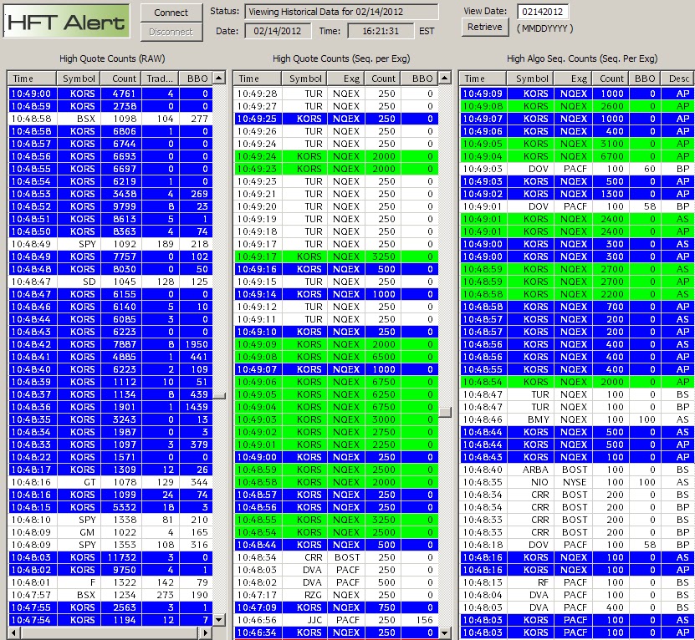Sort Algo Seq. table by Symbol header

pyautogui.click(x=530, y=79)
